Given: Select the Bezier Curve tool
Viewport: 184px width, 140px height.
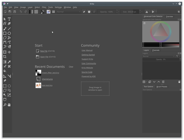Looking at the screenshot, I should pos(5,42).
